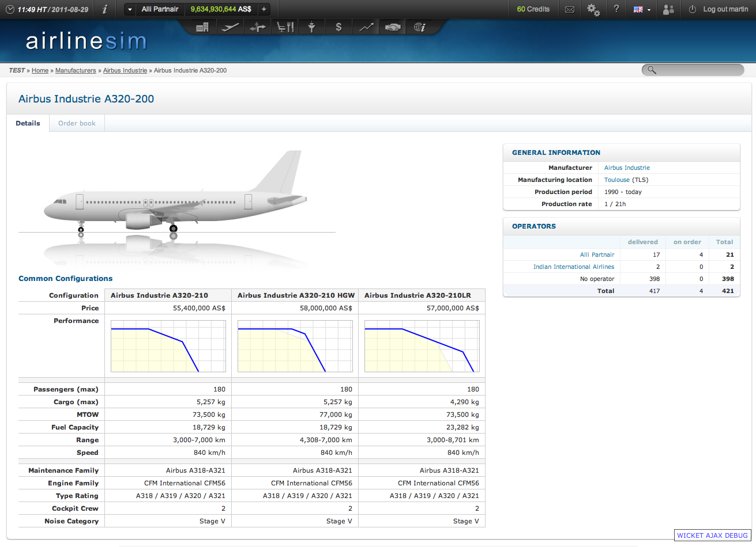Open Alli Partnair operator link
This screenshot has height=547, width=756.
(597, 254)
